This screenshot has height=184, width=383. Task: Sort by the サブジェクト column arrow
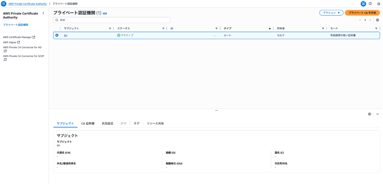(110, 28)
